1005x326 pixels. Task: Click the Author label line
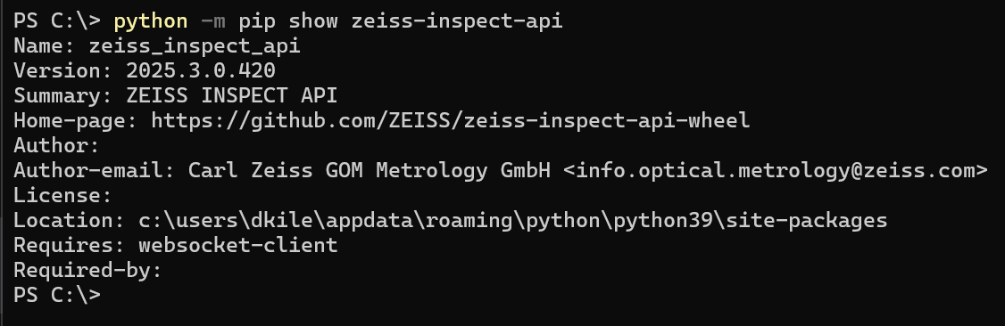click(x=56, y=146)
